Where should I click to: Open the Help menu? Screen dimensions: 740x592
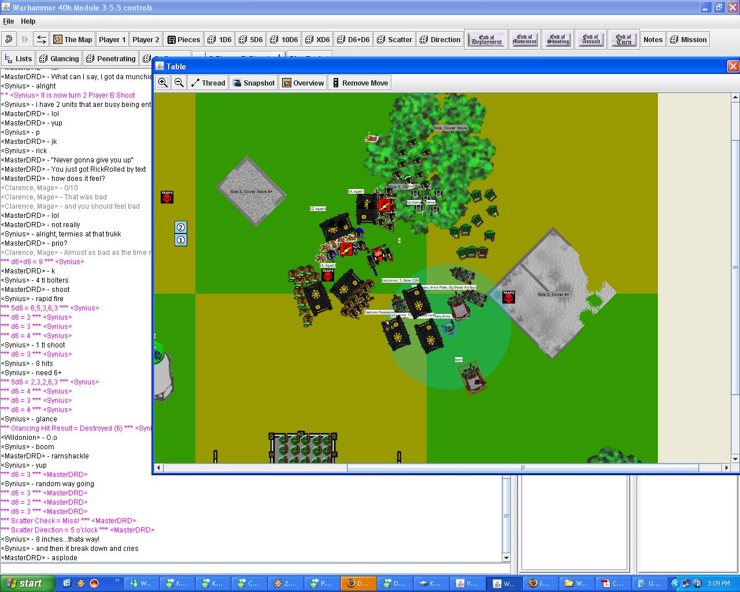28,21
